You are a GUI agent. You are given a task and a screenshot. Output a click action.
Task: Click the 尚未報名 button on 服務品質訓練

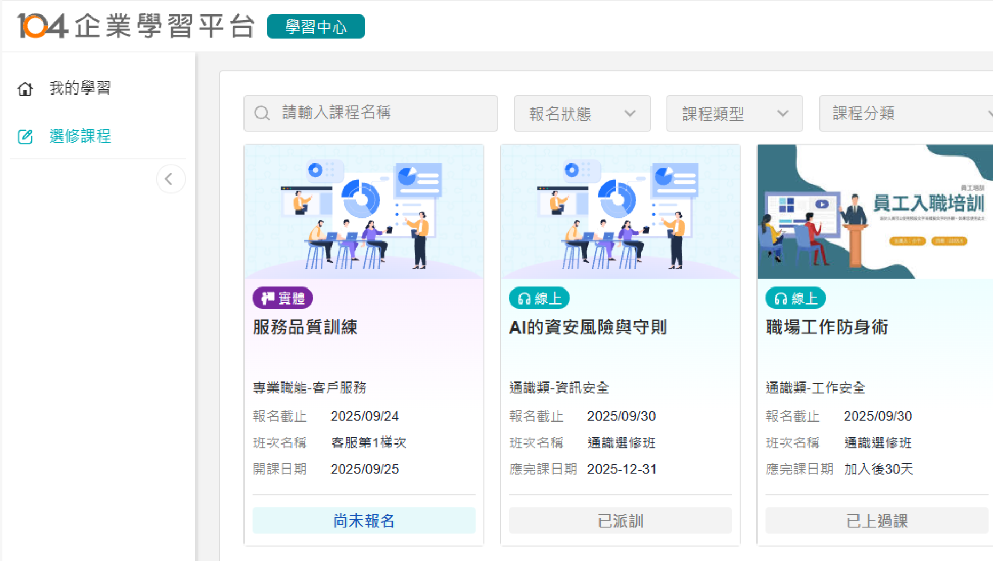click(x=364, y=520)
